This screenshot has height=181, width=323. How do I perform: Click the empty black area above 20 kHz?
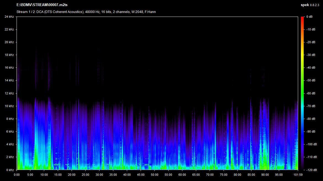click(157, 29)
